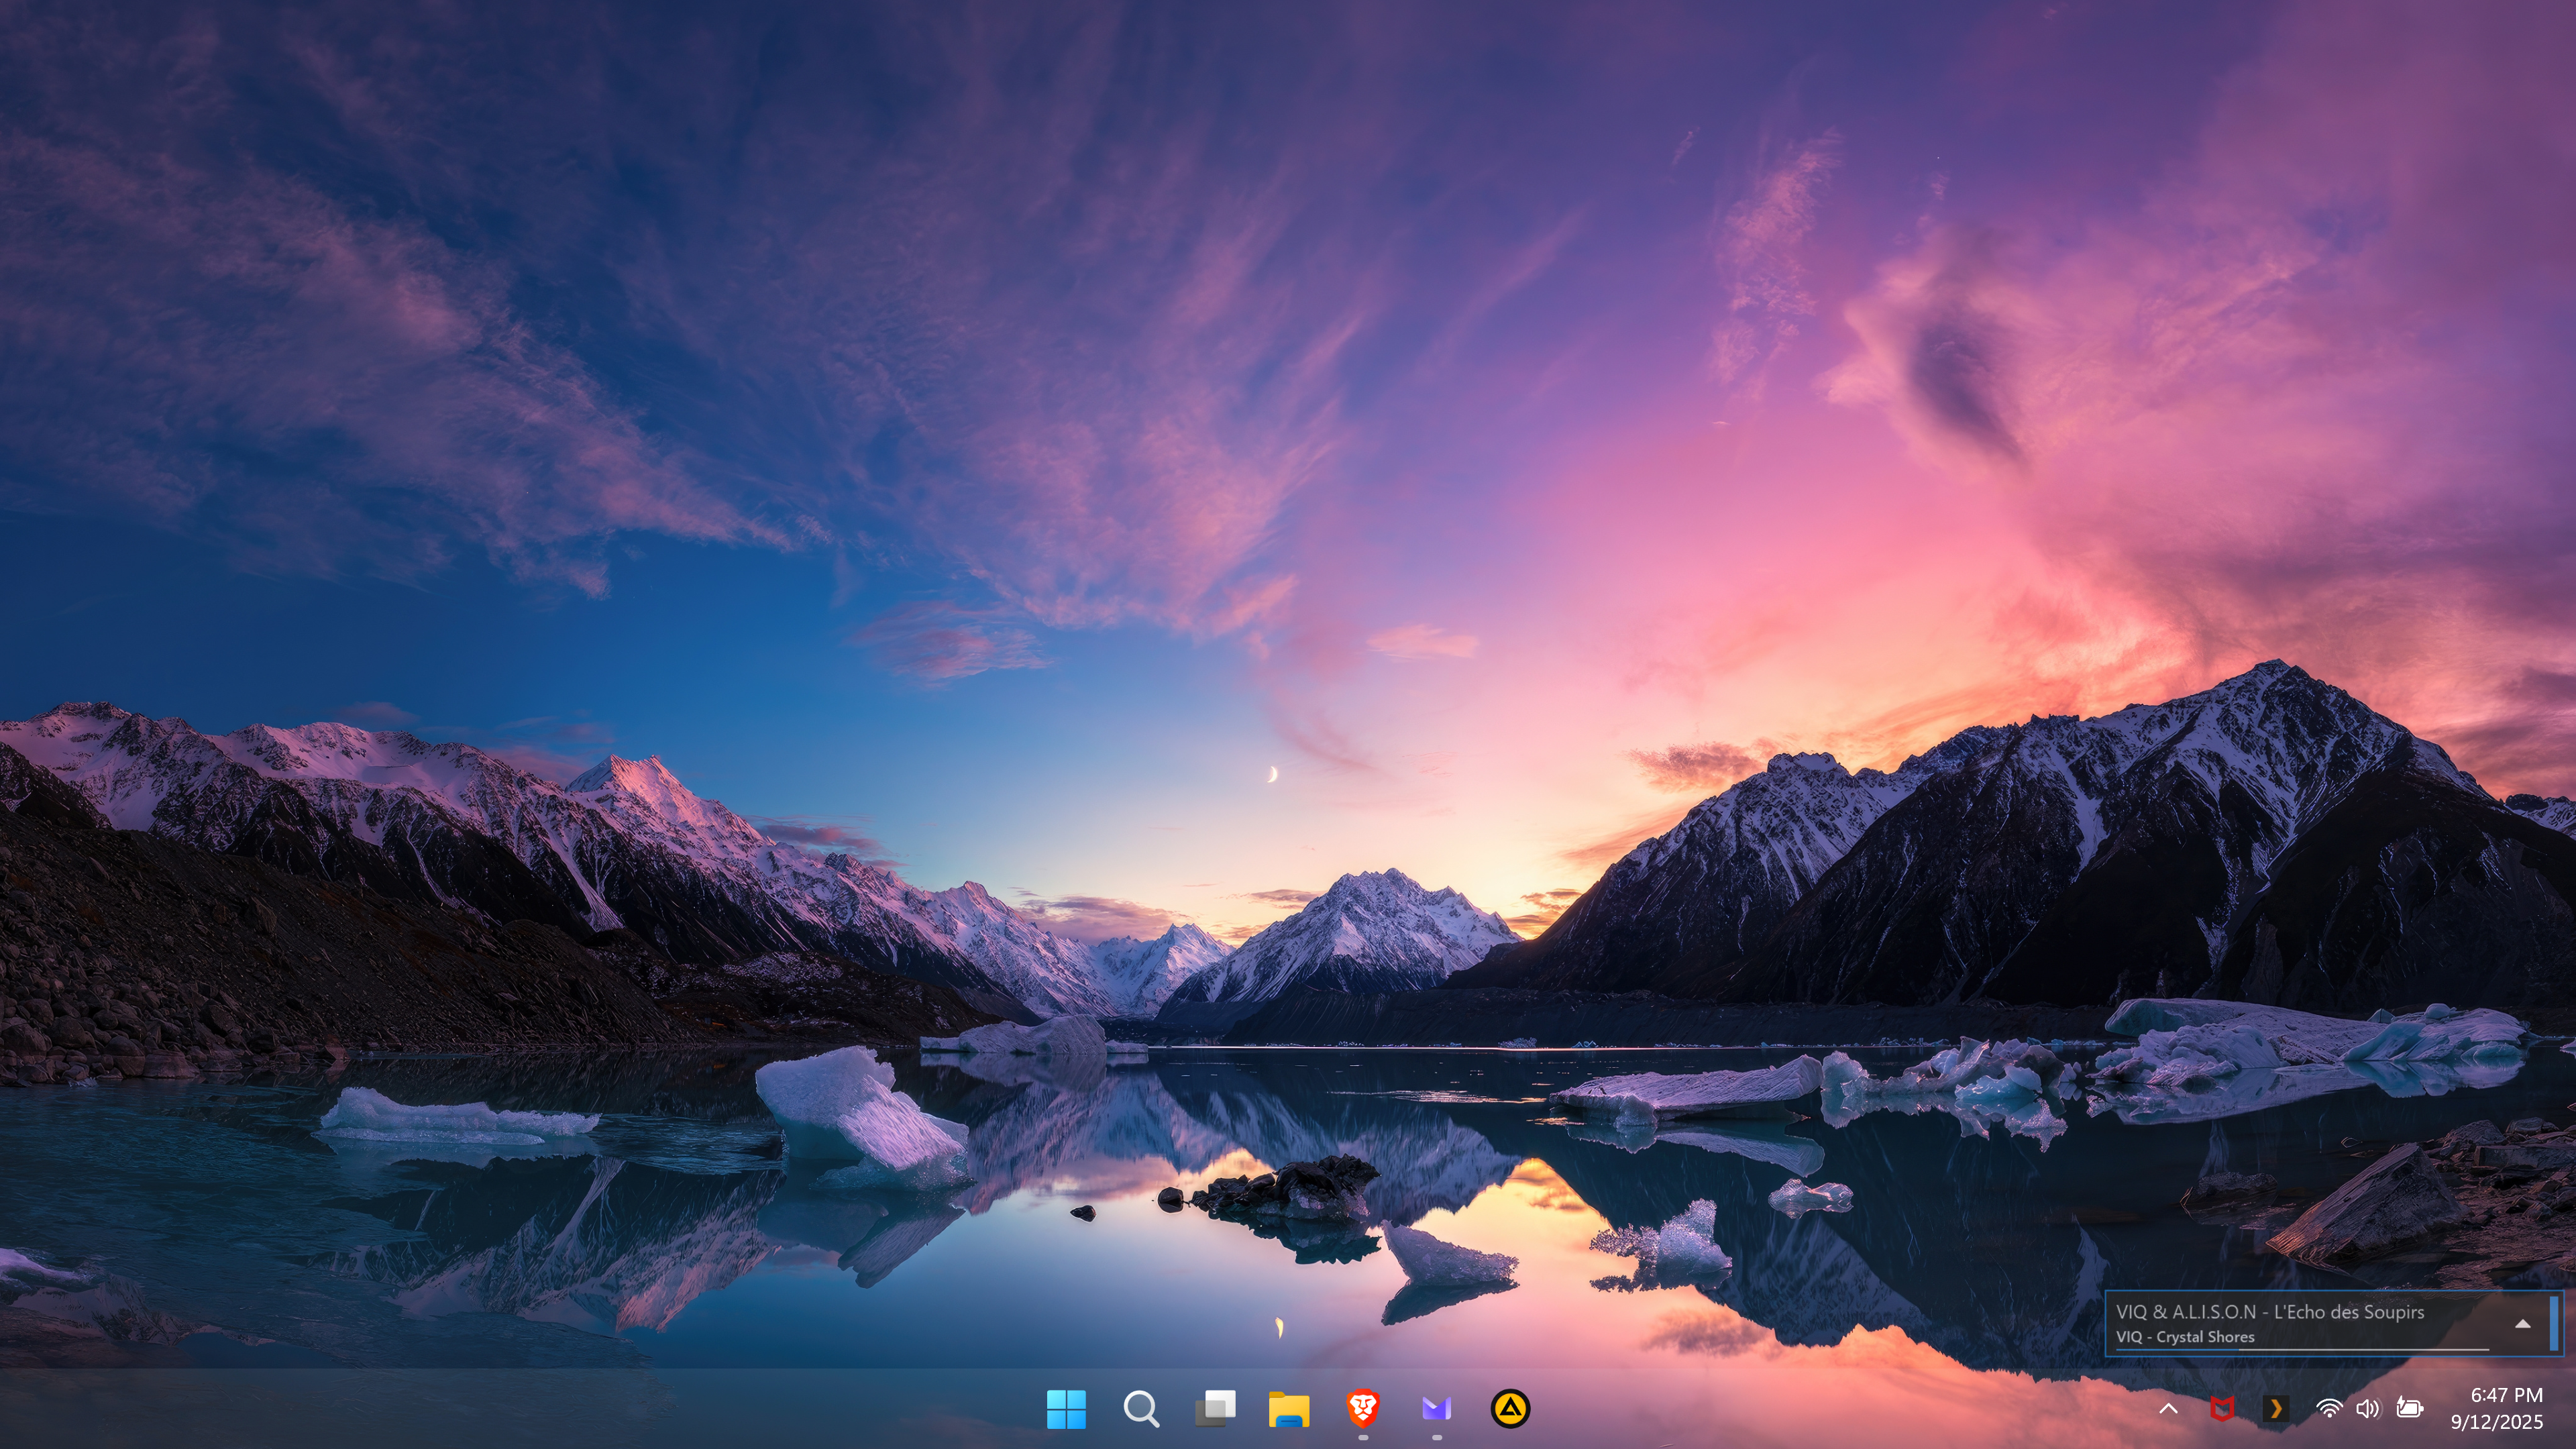Open Task View from the taskbar
2576x1449 pixels.
1215,1409
